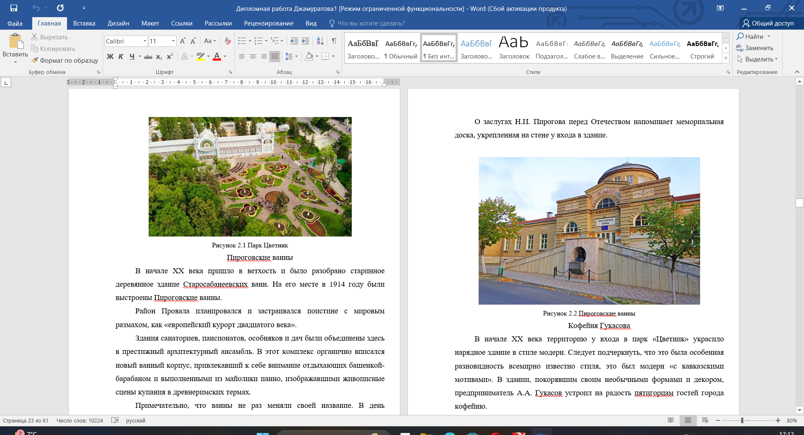Toggle paragraph marks display

click(334, 41)
